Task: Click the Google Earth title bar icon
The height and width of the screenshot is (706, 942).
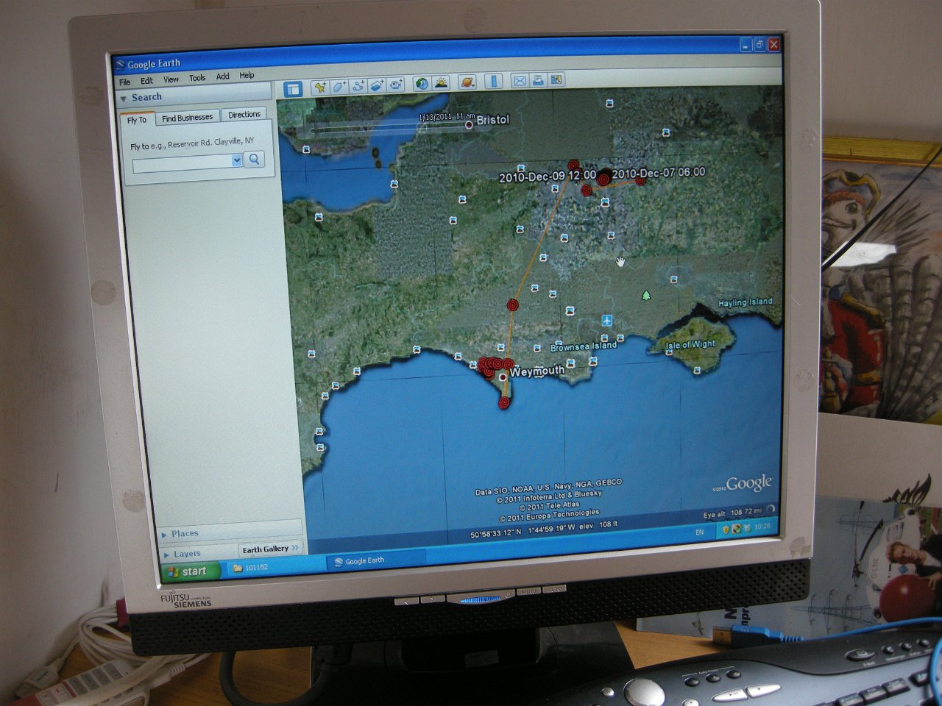Action: click(x=121, y=65)
